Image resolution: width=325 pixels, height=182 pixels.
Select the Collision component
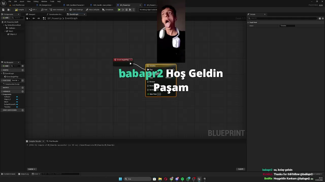click(x=12, y=28)
